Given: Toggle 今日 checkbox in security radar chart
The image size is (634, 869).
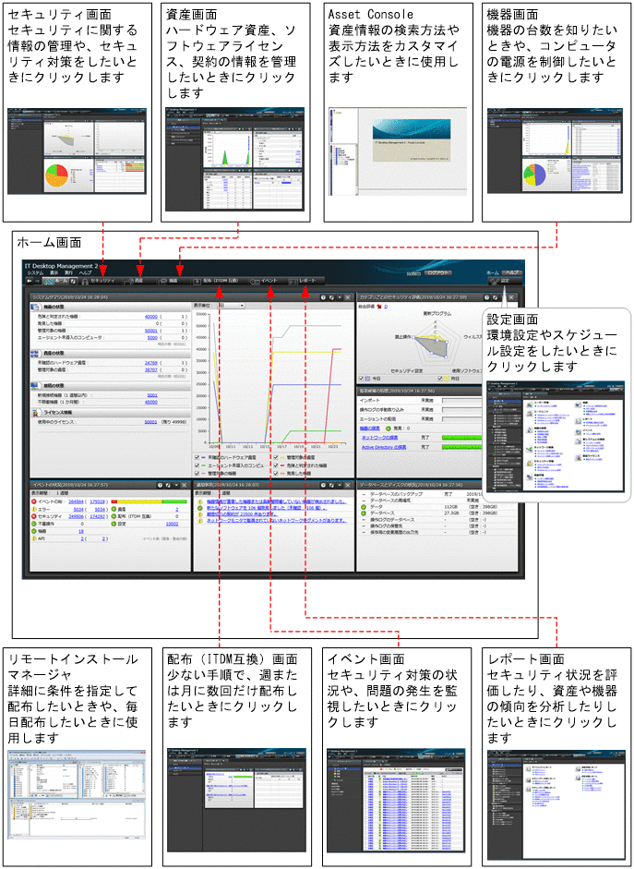Looking at the screenshot, I should coord(362,379).
